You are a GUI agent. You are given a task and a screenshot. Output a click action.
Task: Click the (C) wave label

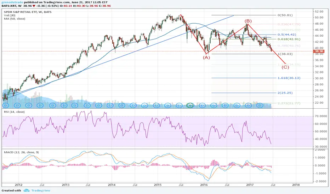(285, 67)
